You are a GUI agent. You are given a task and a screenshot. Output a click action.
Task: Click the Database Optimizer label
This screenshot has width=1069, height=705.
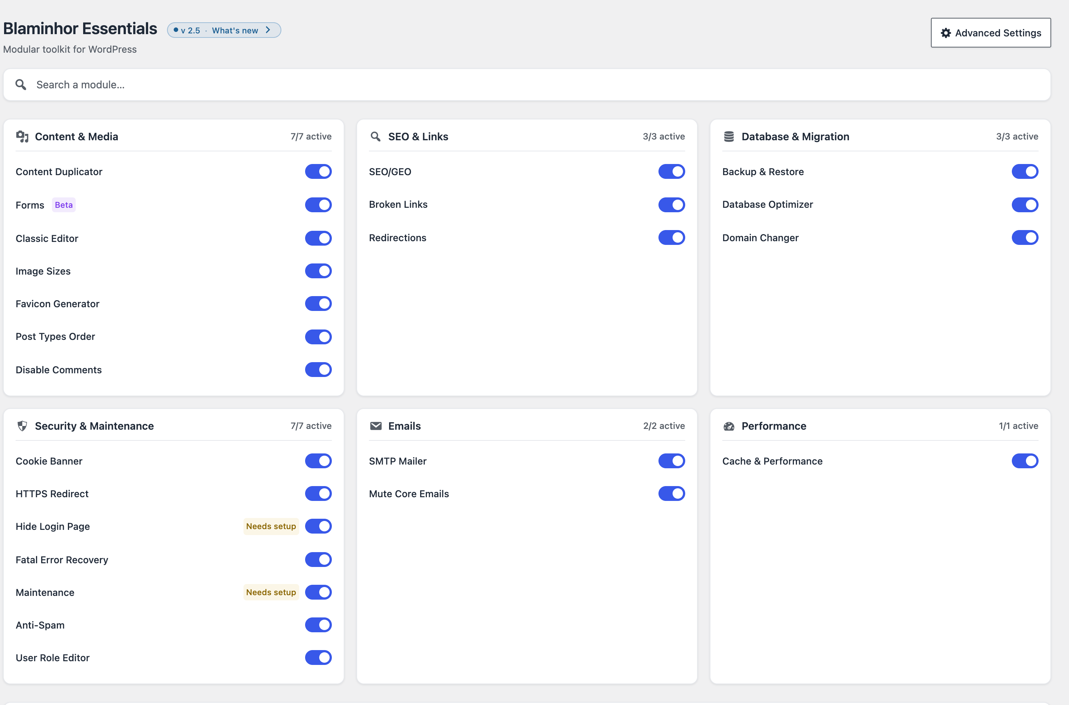tap(768, 204)
